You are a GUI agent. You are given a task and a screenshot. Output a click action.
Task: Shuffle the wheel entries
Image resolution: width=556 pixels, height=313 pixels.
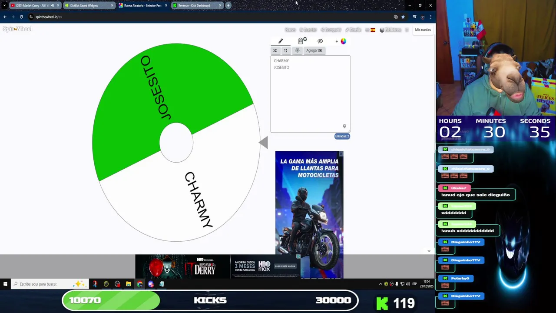tap(275, 50)
